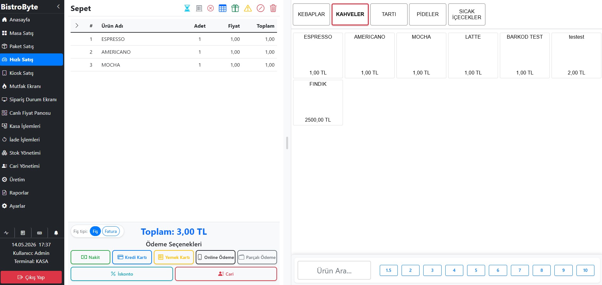
Task: Add MOCHA product tile to cart
Action: pyautogui.click(x=421, y=55)
